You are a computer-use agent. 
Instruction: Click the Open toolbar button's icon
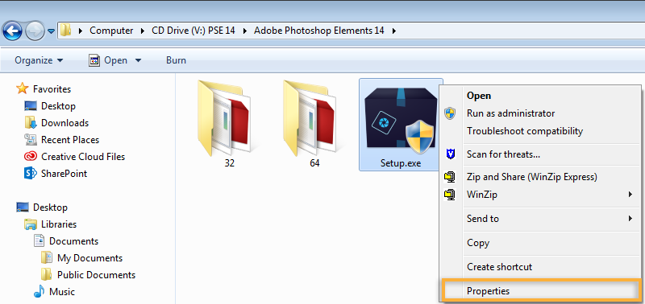[x=94, y=60]
